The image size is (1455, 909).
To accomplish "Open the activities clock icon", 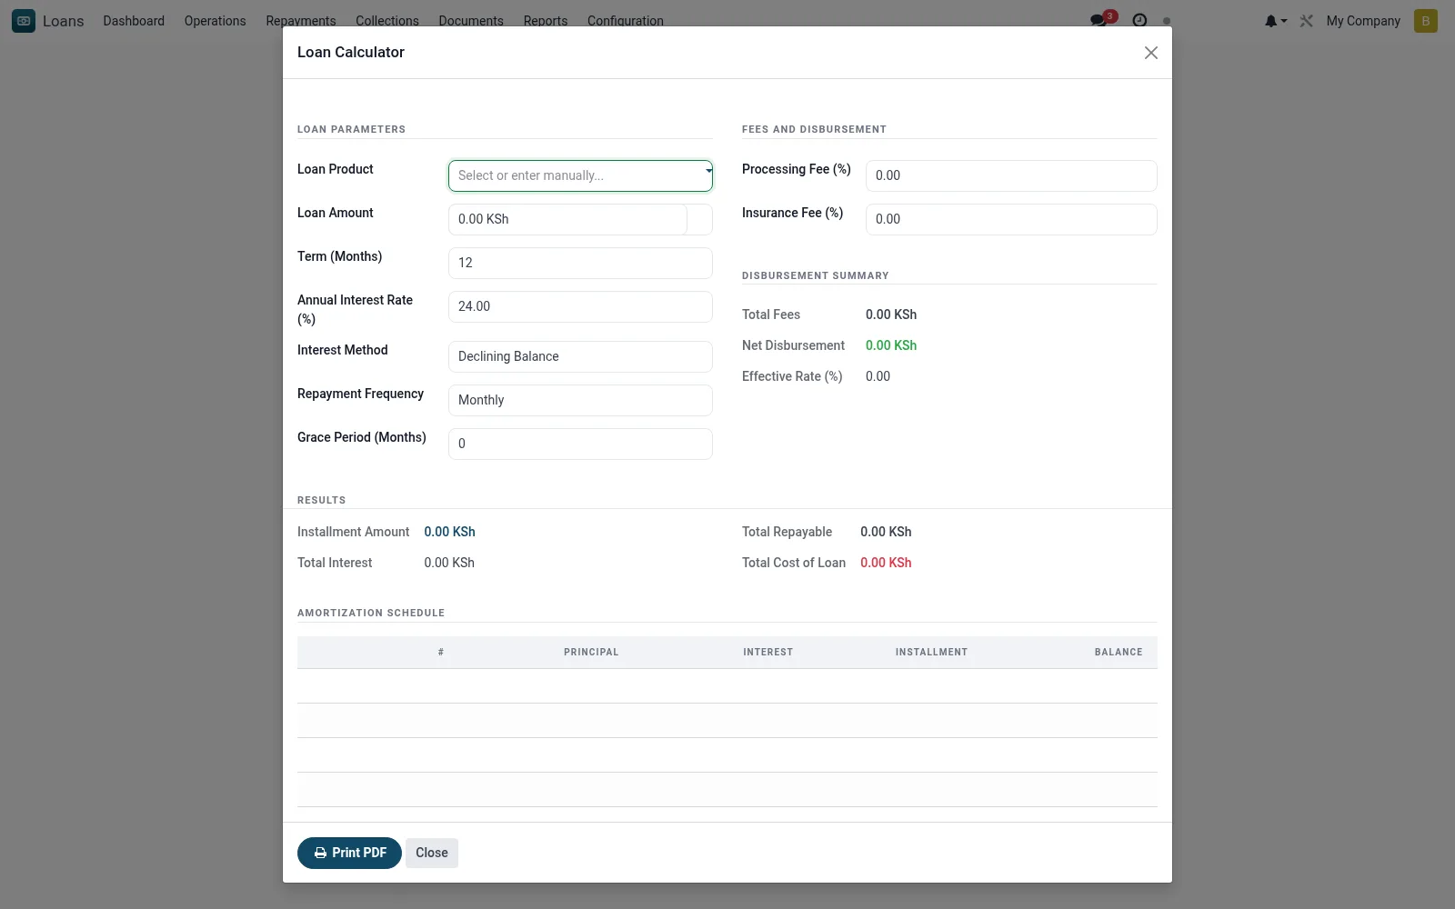I will (x=1139, y=20).
